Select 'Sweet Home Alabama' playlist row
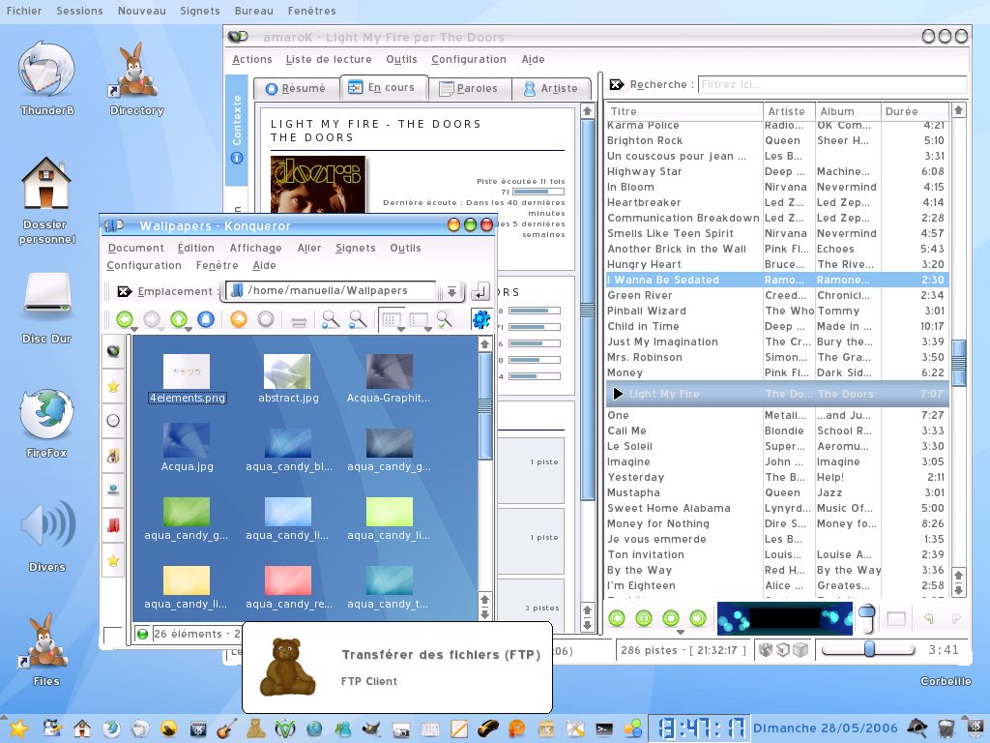This screenshot has height=743, width=990. [776, 509]
